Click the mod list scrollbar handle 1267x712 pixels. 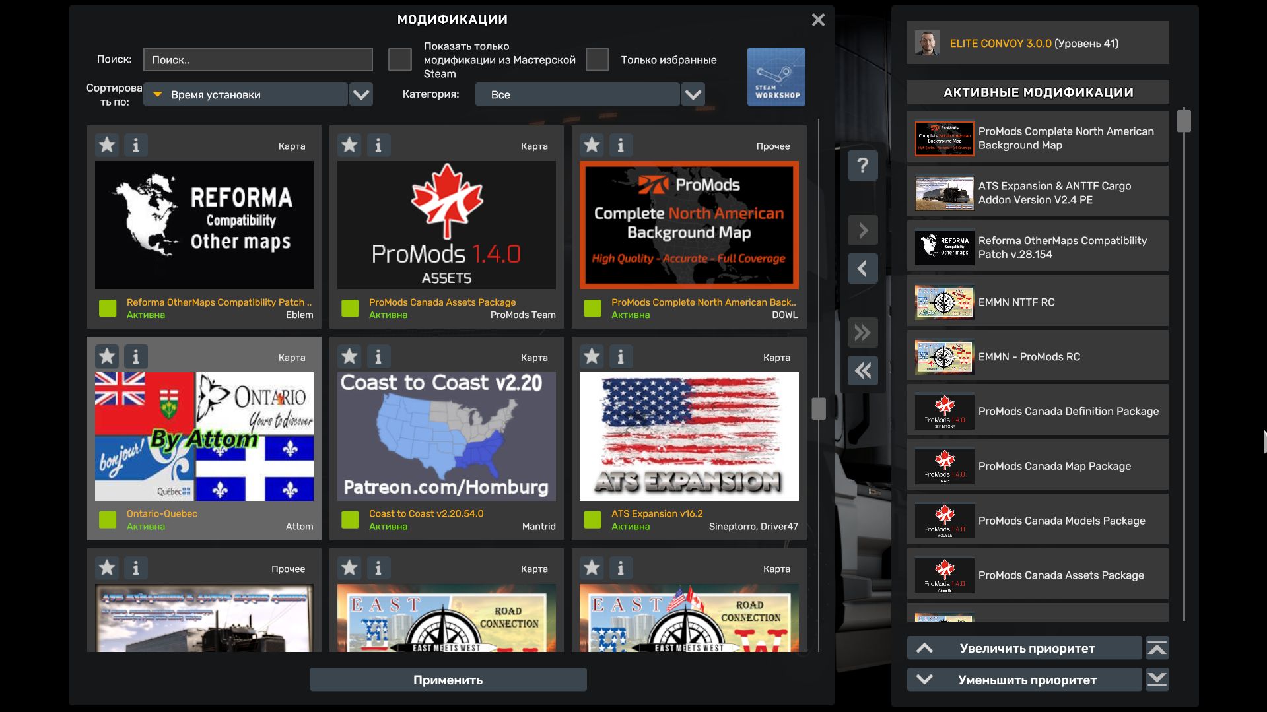pos(819,408)
